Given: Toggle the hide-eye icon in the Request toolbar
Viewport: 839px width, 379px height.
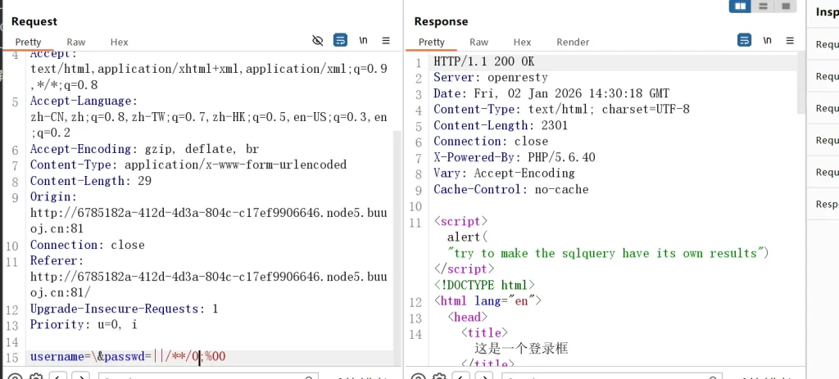Looking at the screenshot, I should (319, 40).
